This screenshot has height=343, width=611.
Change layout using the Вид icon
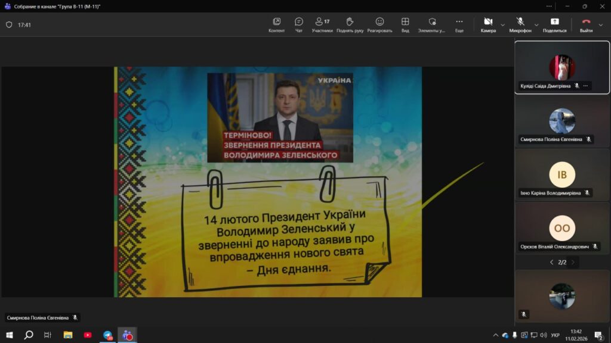point(405,24)
